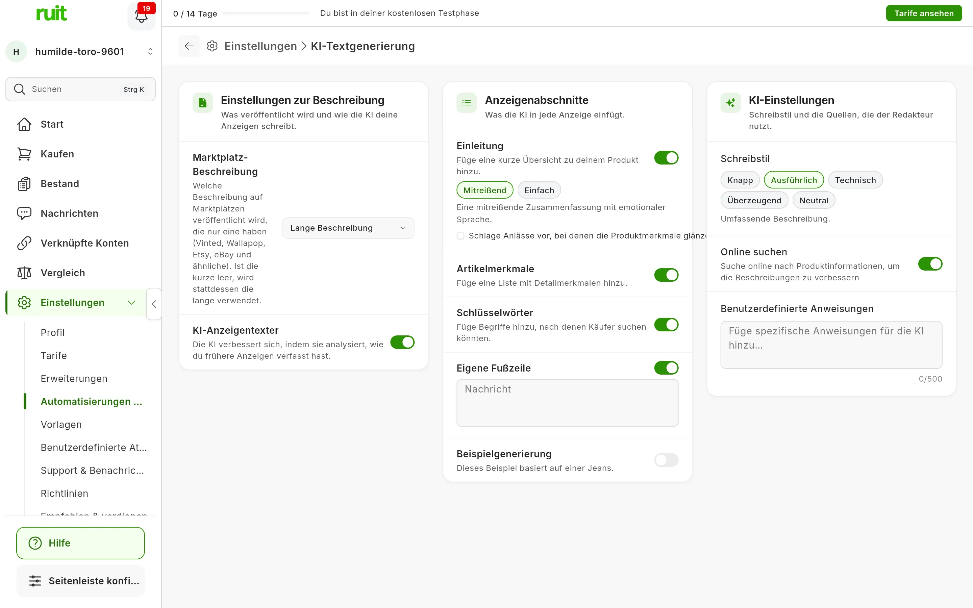Click the Vergleich scales icon
Screen dimensions: 973x608
pos(24,273)
